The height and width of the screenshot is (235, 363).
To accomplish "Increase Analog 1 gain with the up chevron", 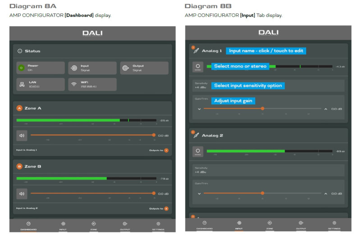I will [326, 109].
